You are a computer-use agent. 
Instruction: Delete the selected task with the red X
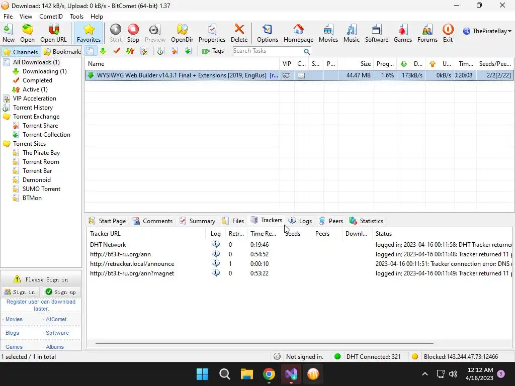click(239, 33)
